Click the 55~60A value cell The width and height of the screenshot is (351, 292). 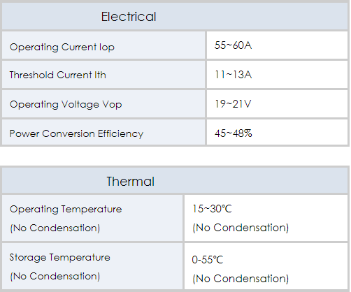(277, 45)
